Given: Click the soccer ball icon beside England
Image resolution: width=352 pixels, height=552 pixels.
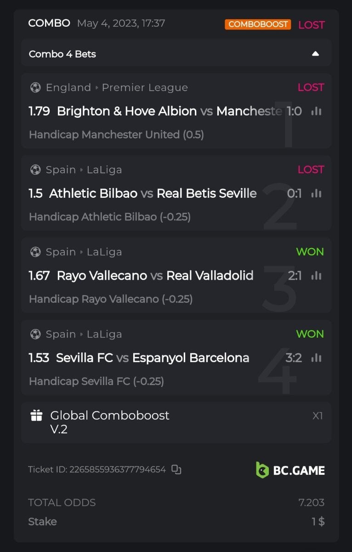Looking at the screenshot, I should pos(35,87).
